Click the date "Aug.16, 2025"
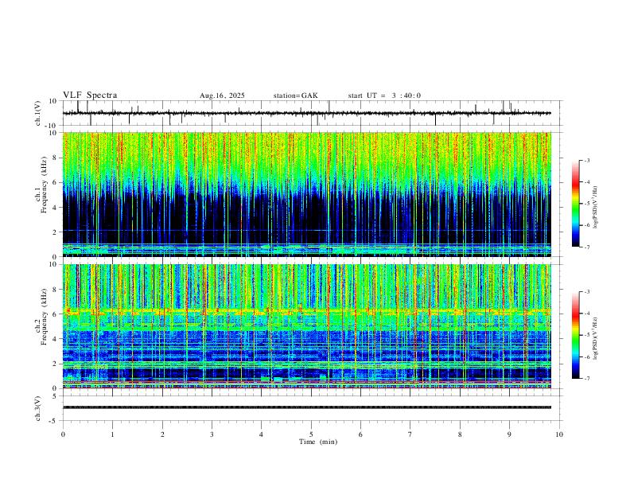This screenshot has width=630, height=487. tap(222, 95)
